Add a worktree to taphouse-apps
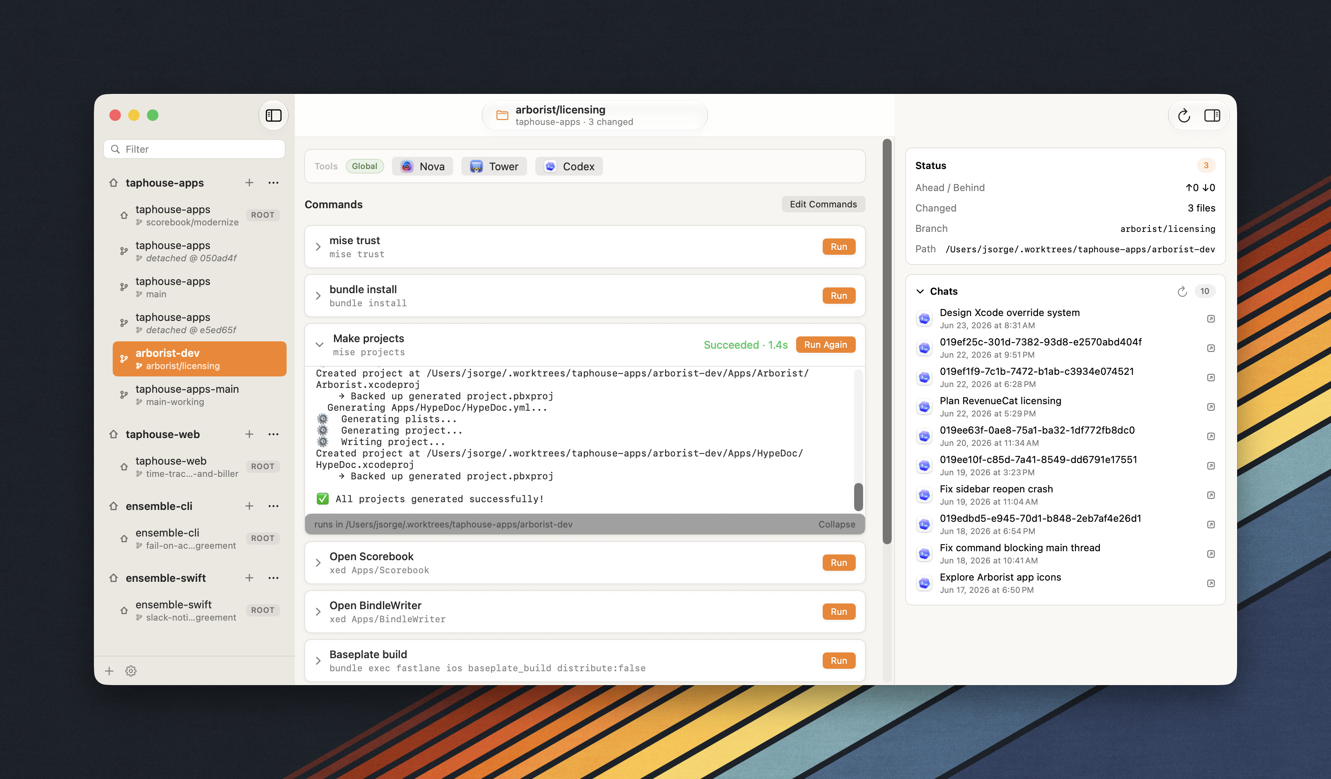This screenshot has height=779, width=1331. pos(249,183)
